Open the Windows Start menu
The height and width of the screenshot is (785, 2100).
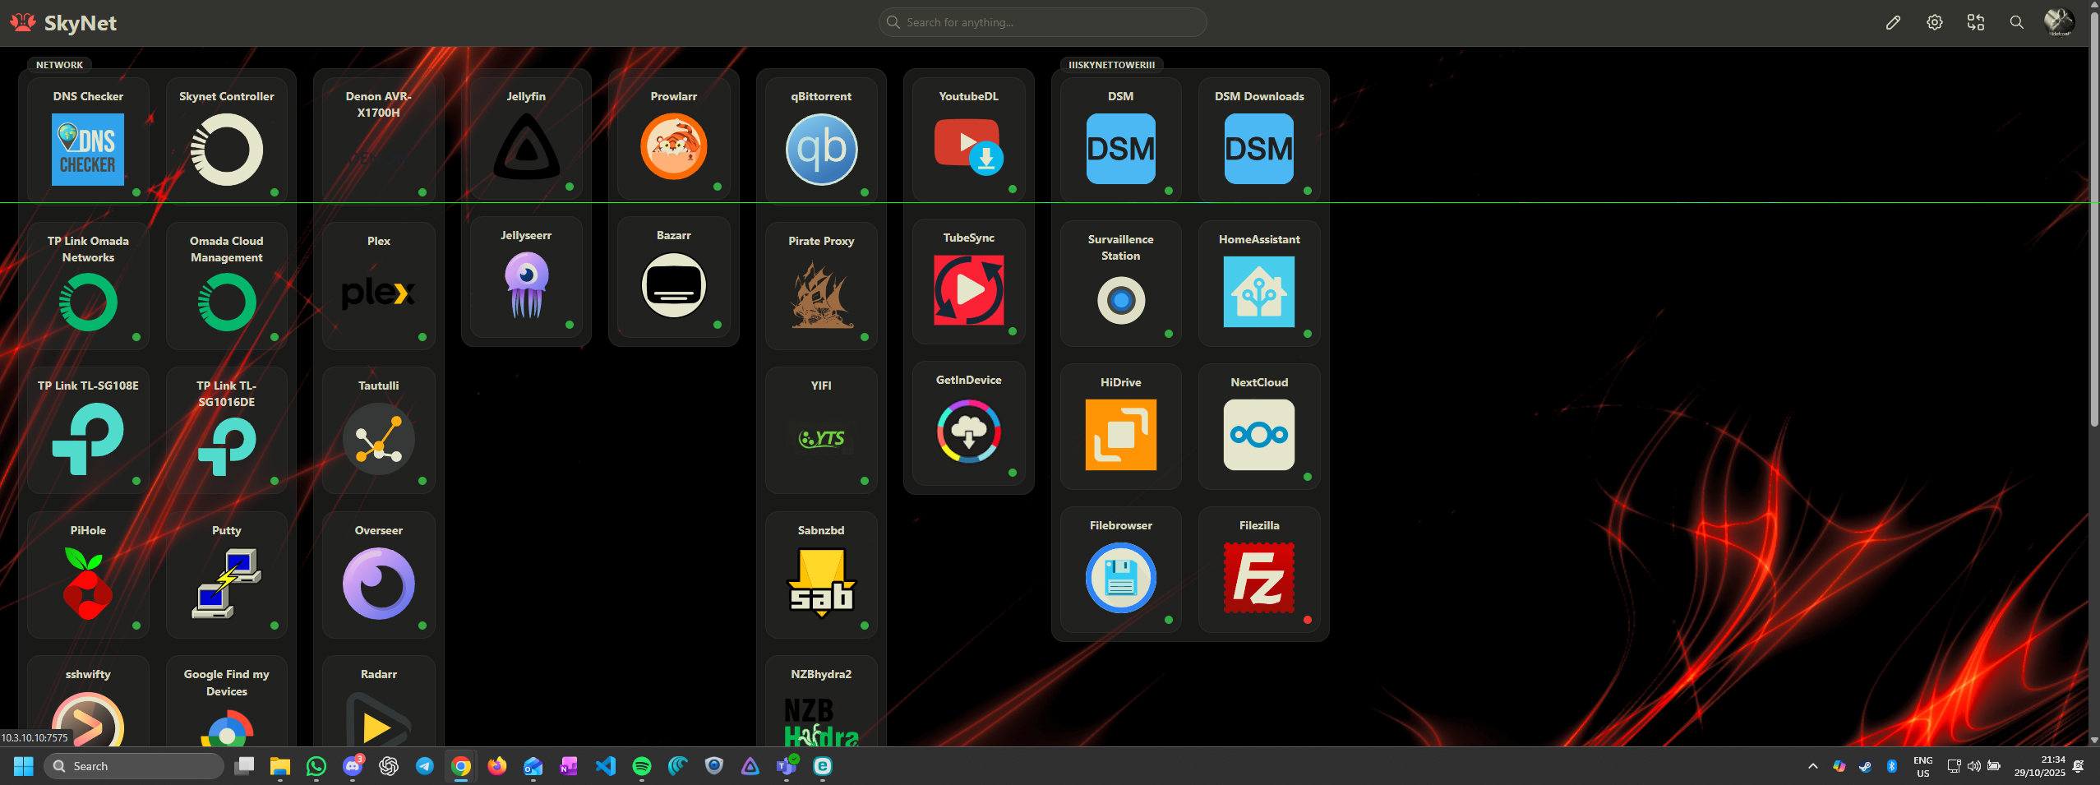coord(24,766)
